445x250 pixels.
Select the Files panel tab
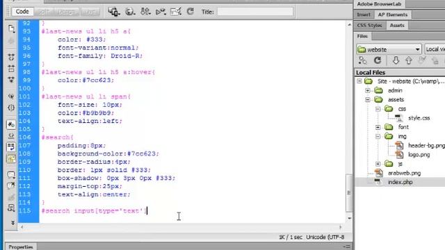pos(363,36)
